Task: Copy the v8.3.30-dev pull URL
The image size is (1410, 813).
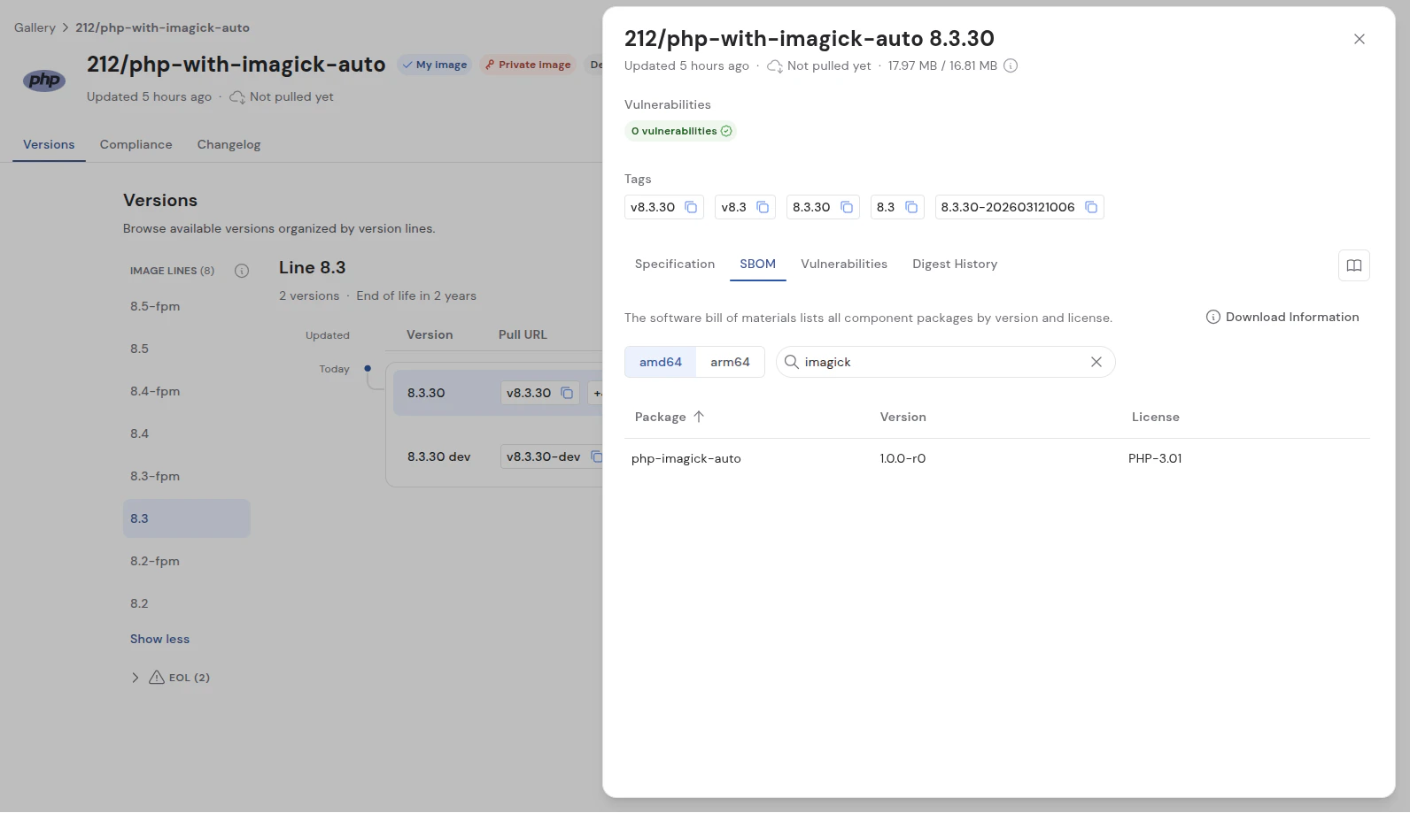Action: 596,456
